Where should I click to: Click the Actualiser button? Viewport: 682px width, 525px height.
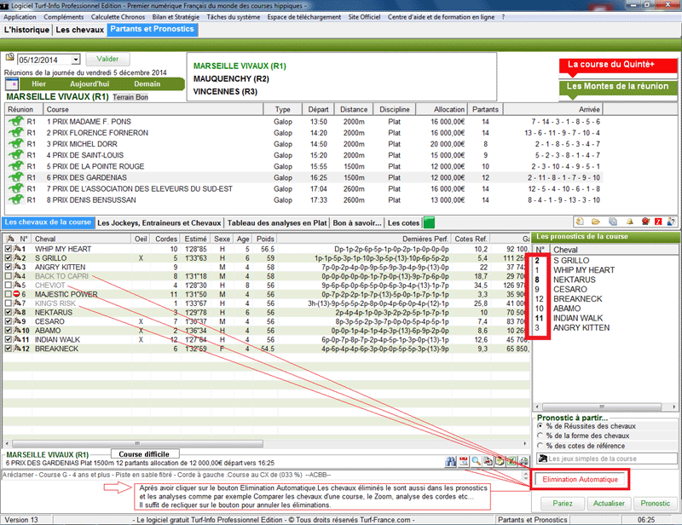pyautogui.click(x=609, y=503)
